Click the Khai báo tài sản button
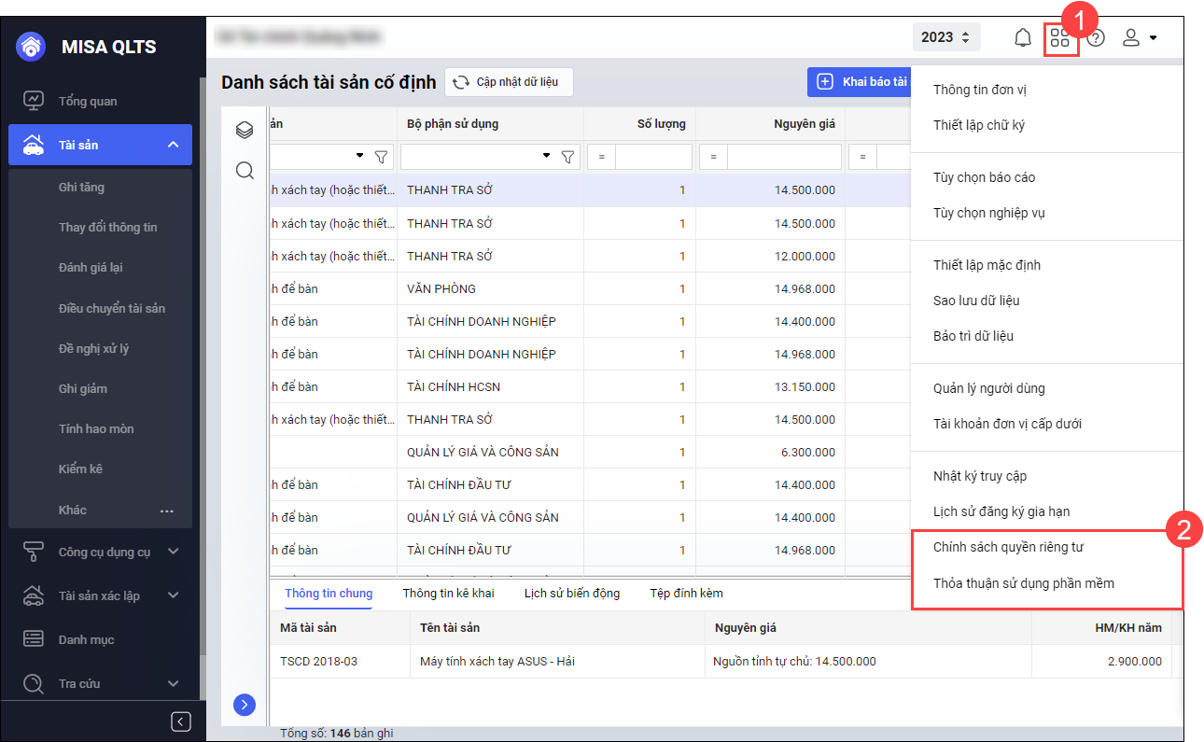1204x742 pixels. click(859, 82)
